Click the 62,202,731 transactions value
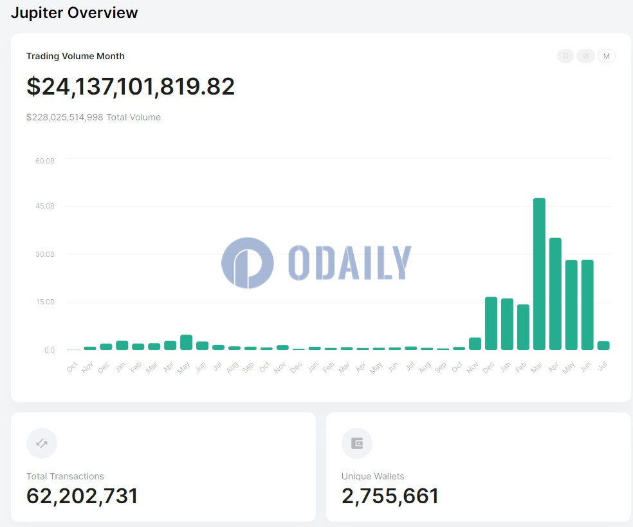The image size is (633, 527). point(82,496)
